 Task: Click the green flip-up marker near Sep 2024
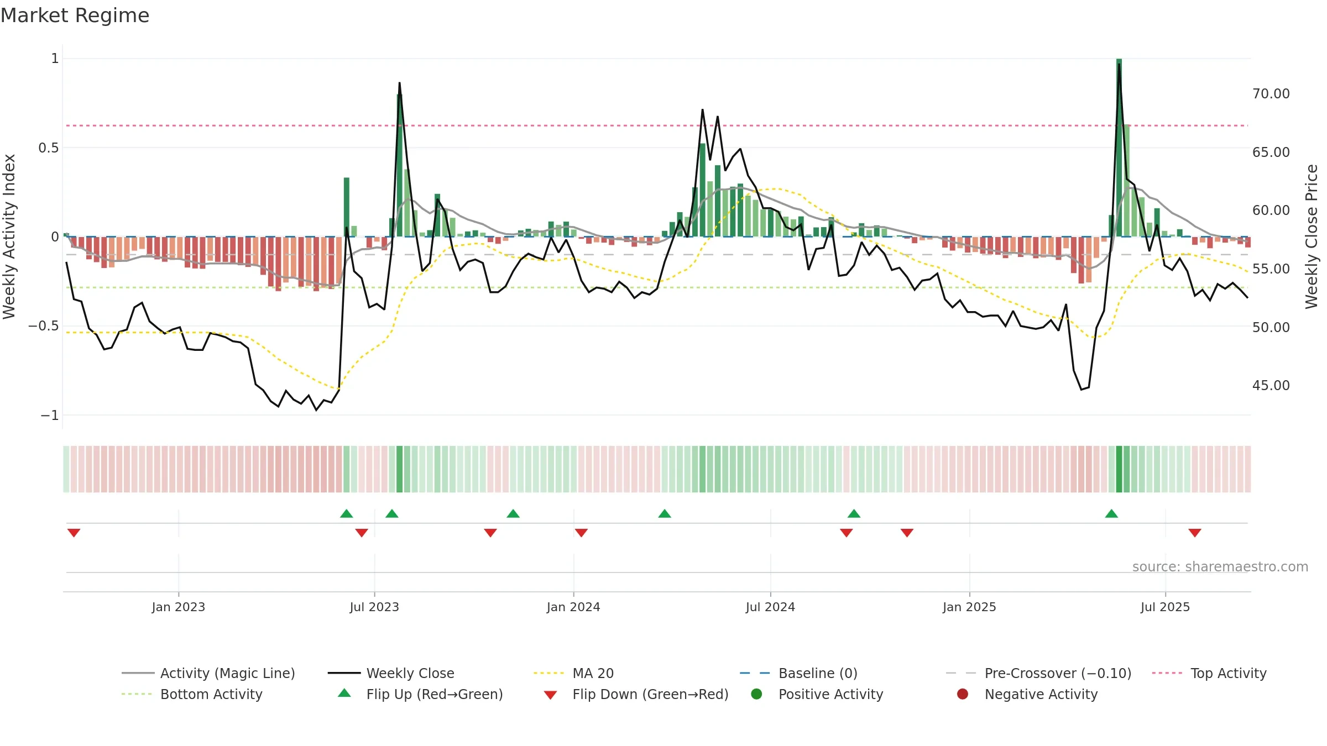coord(854,513)
